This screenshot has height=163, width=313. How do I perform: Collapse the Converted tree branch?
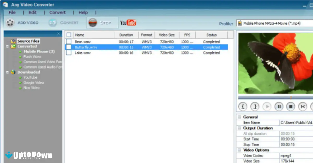7,46
